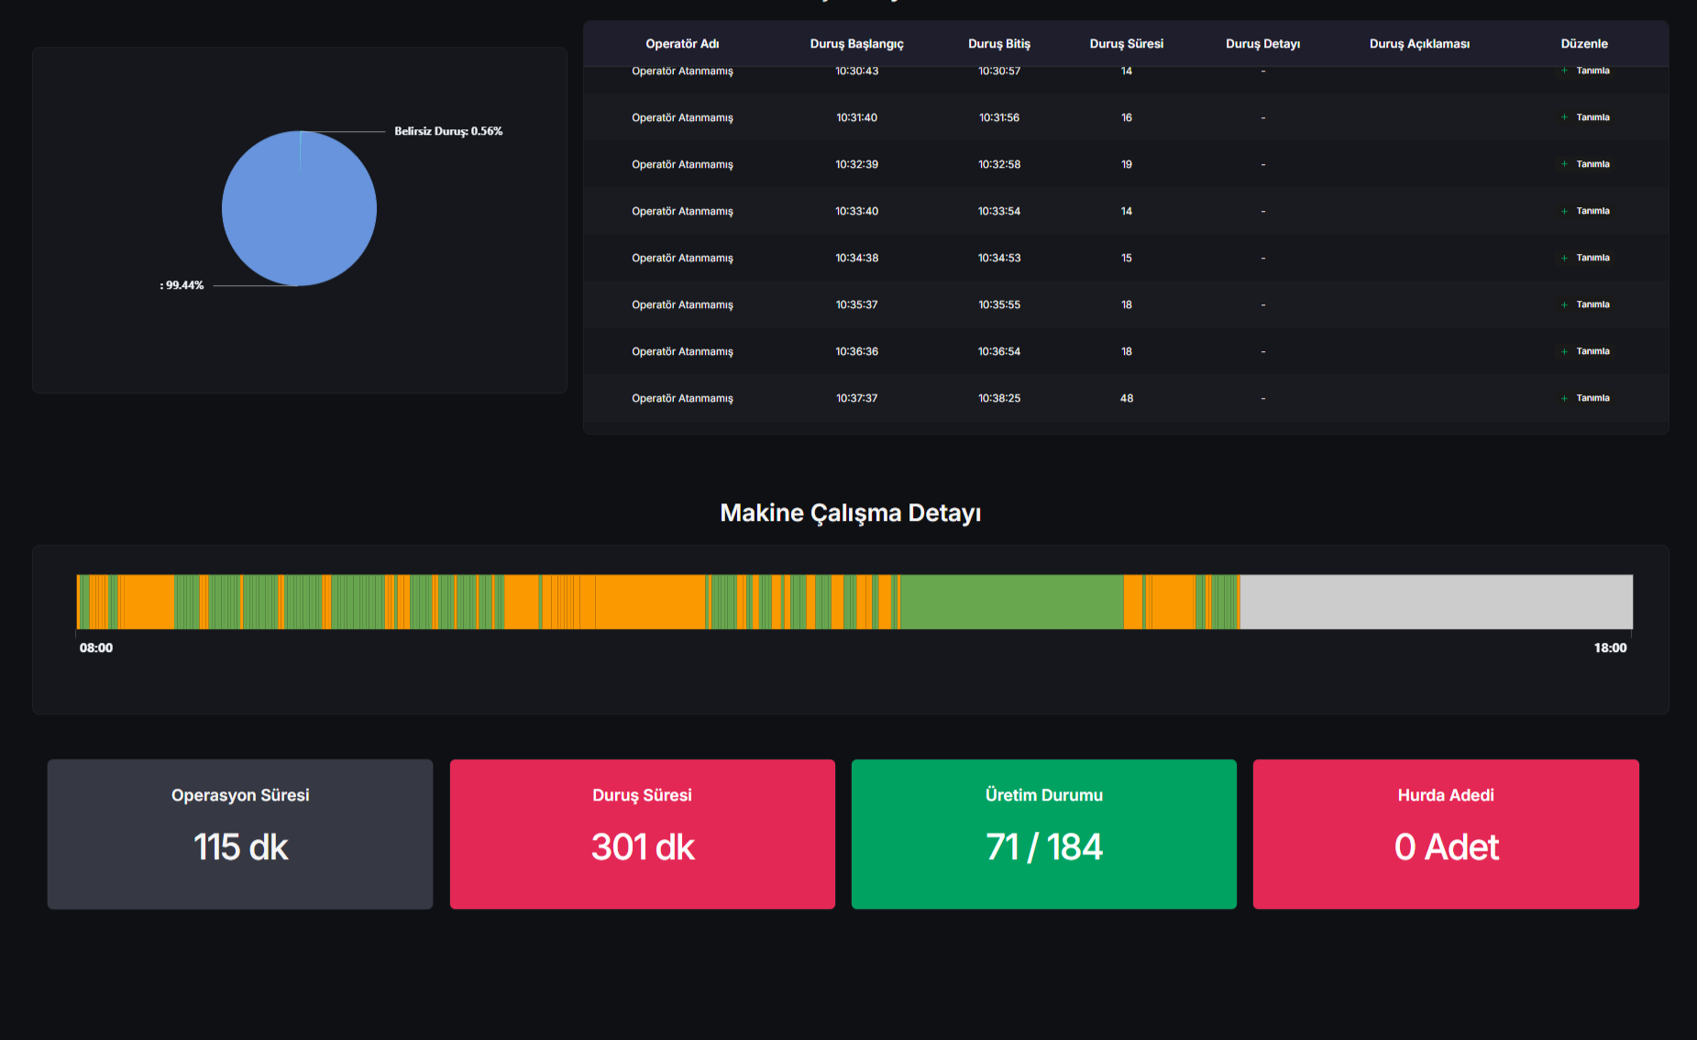Click plus icon for stop starting 10:30:43
Viewport: 1697px width, 1040px height.
1564,71
